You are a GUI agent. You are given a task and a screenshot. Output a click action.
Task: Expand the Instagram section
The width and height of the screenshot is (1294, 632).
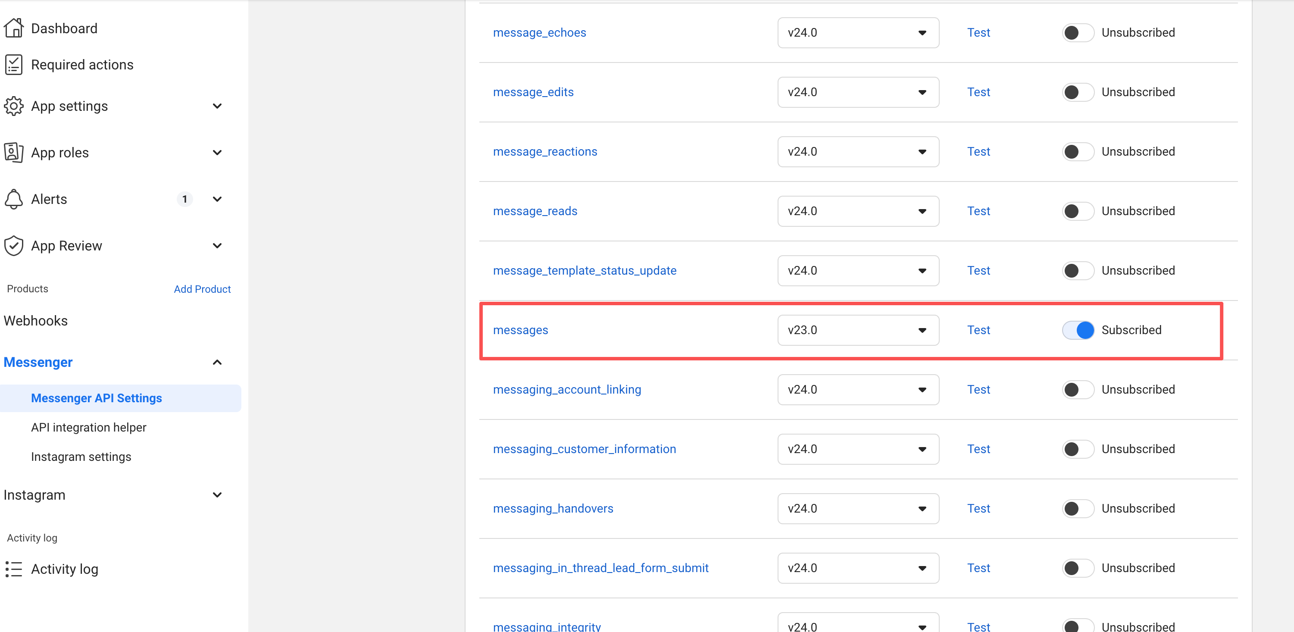tap(217, 495)
